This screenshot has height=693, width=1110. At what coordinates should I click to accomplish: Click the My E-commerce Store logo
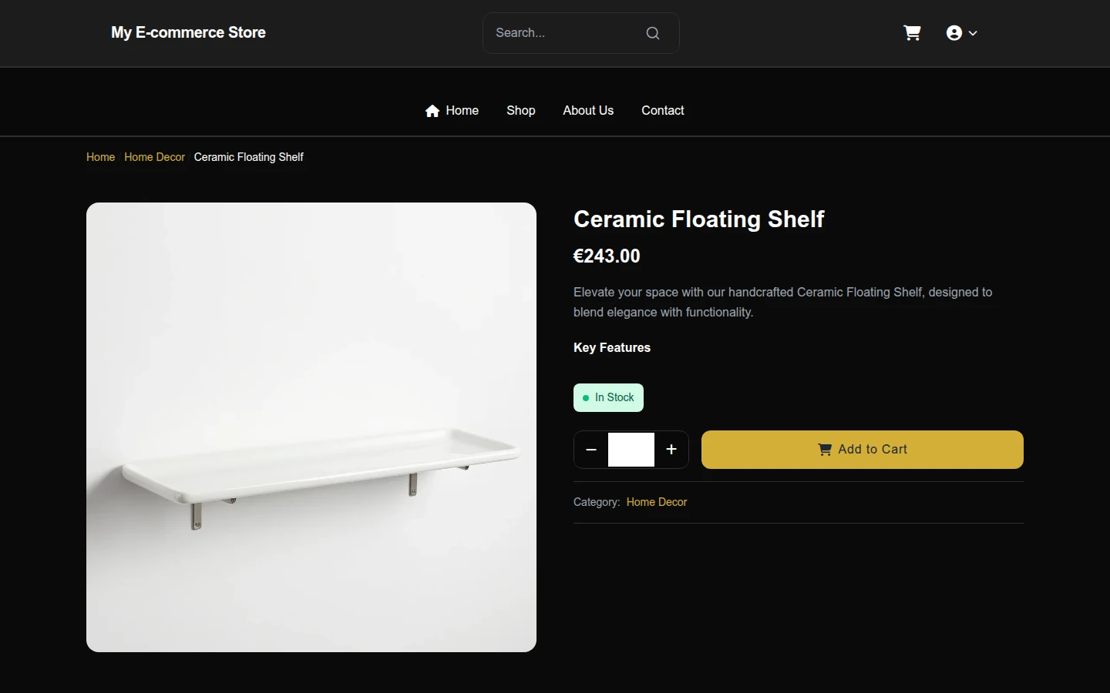point(188,32)
